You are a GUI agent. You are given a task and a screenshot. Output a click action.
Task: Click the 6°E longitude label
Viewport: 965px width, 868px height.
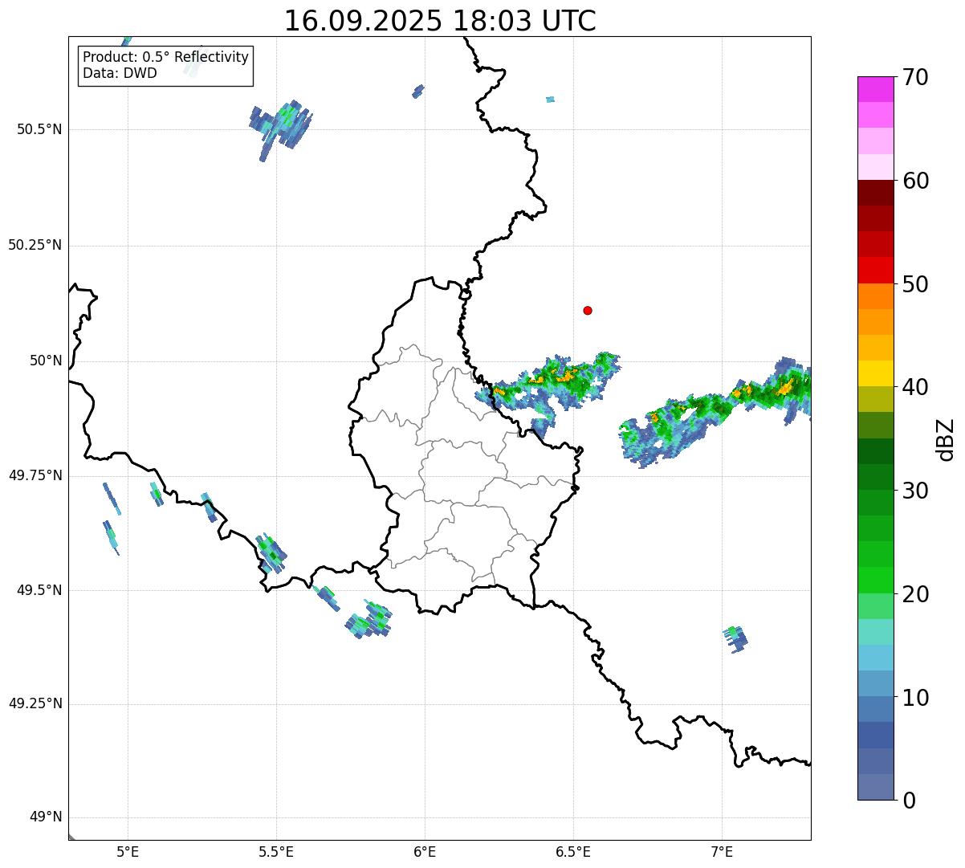pyautogui.click(x=425, y=852)
